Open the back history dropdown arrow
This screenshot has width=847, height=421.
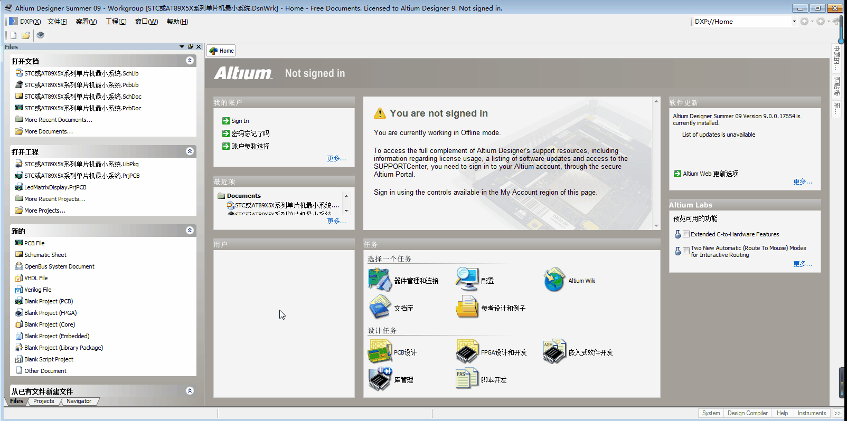[812, 22]
